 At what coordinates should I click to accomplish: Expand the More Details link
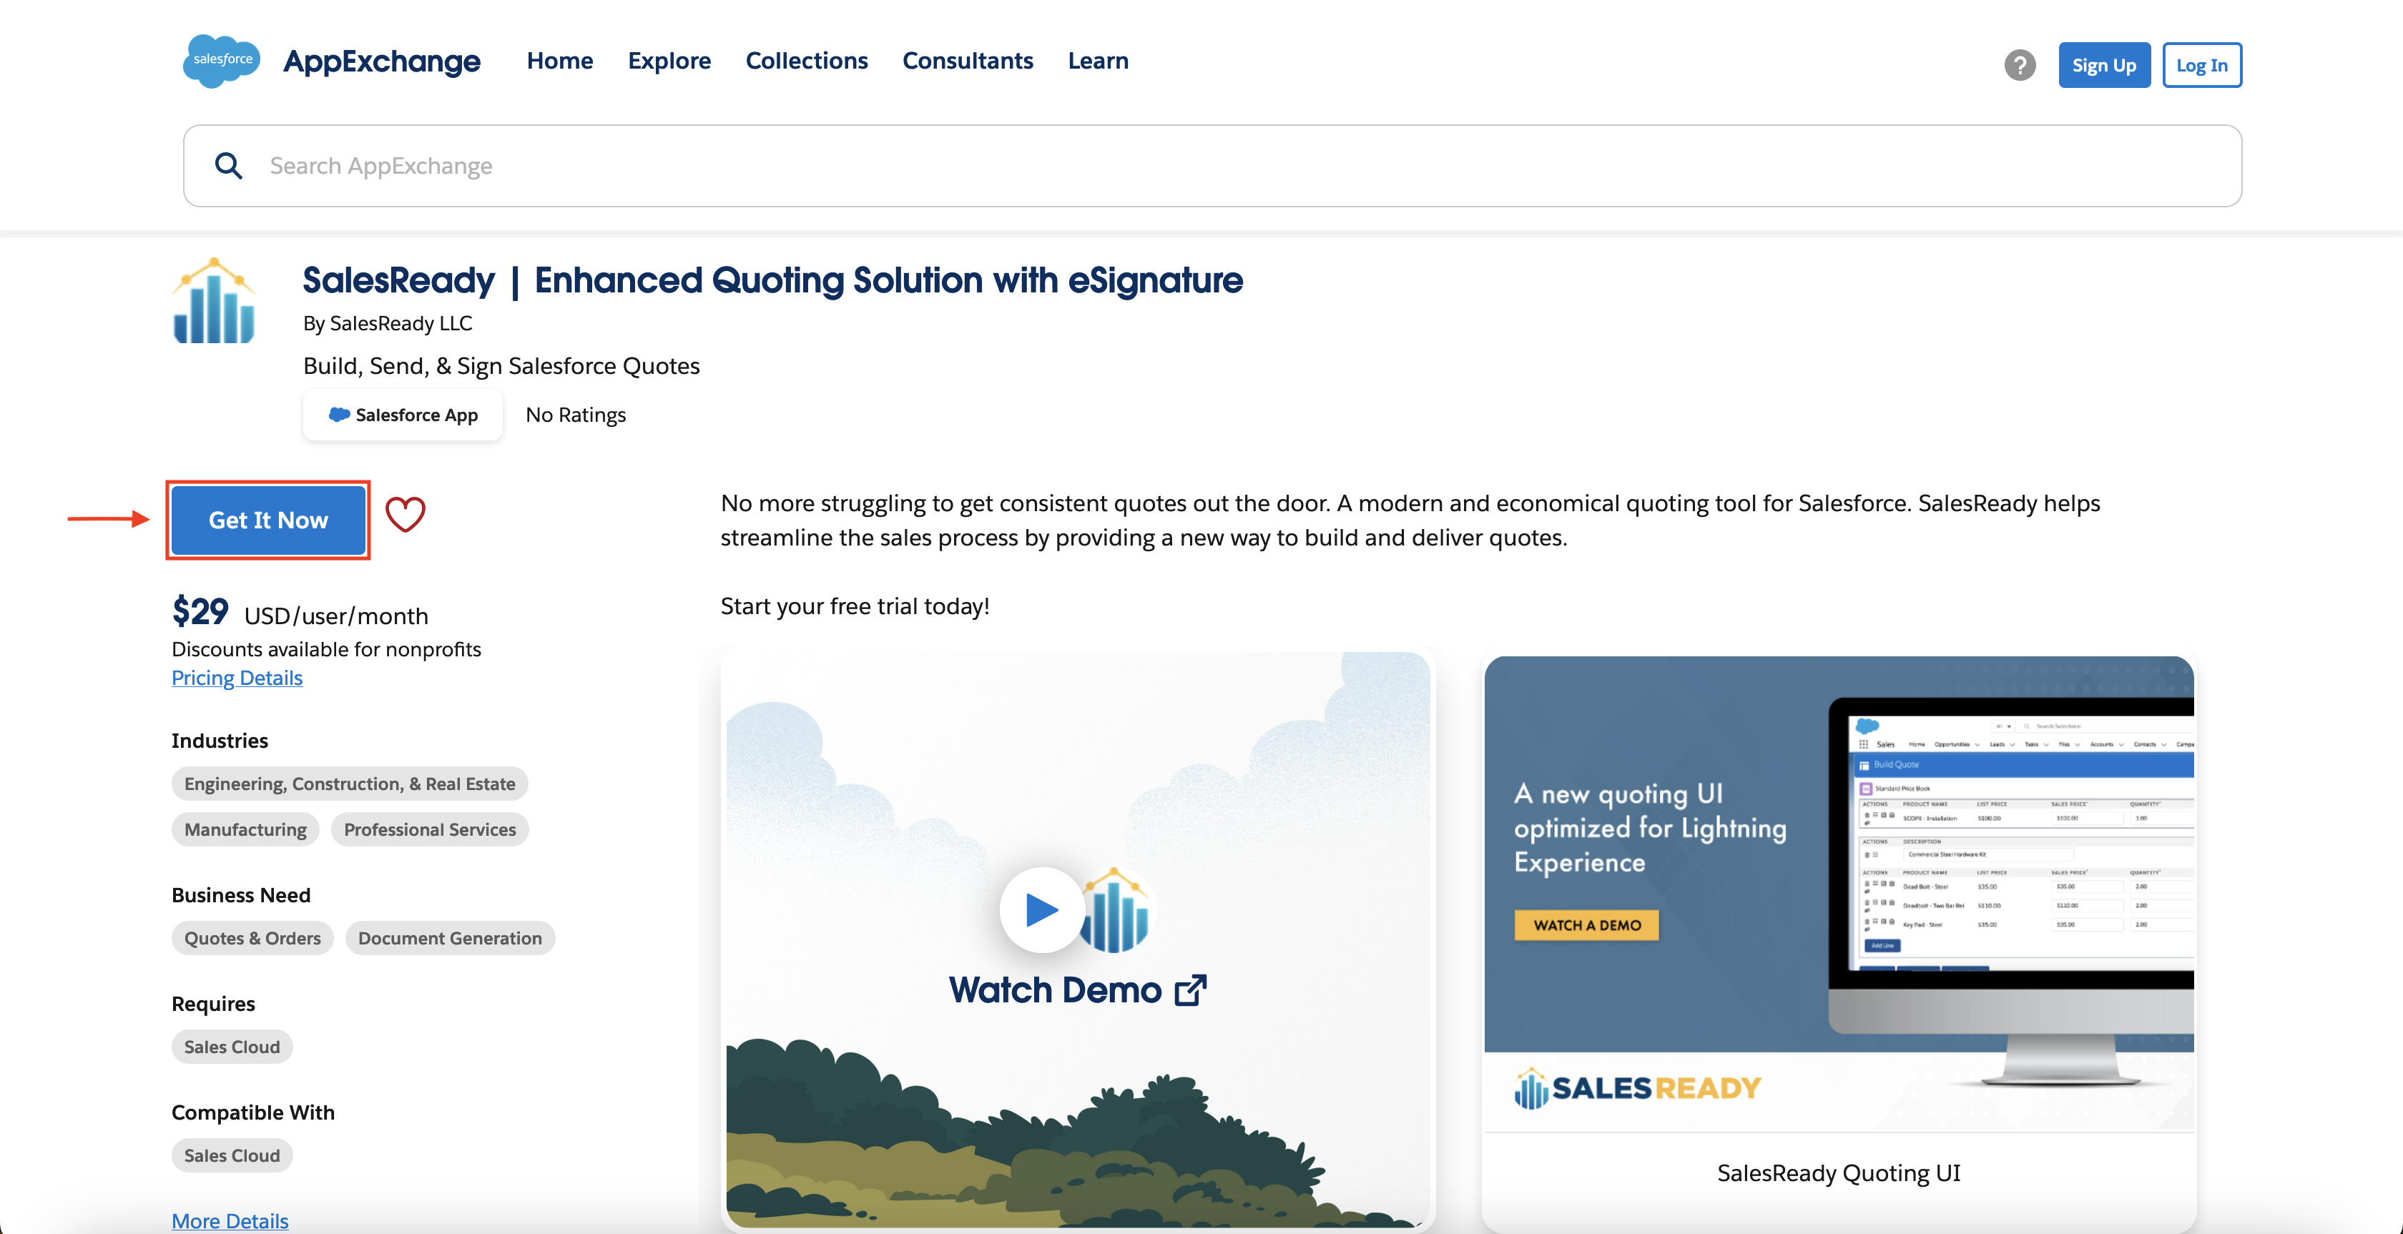230,1221
